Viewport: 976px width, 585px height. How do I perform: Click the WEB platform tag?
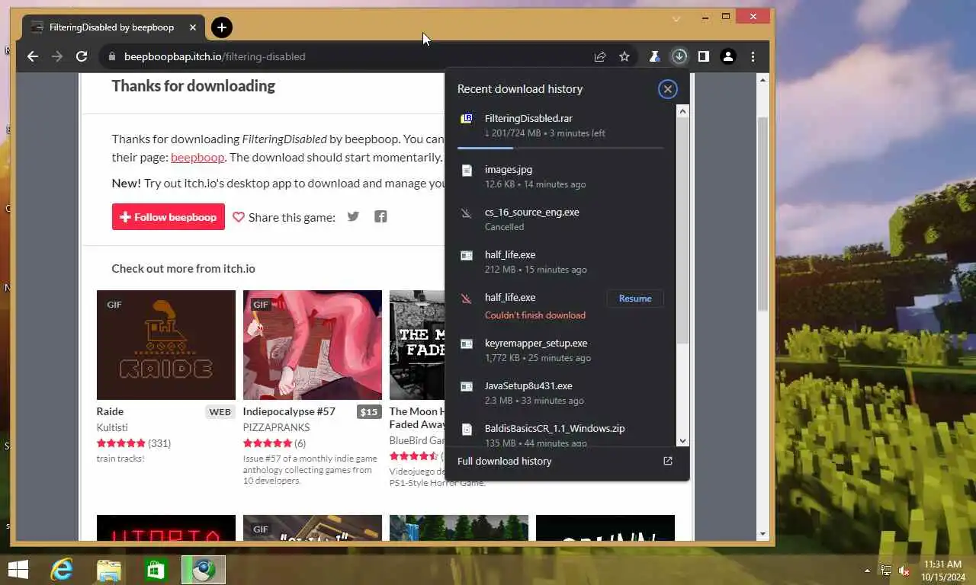tap(220, 412)
